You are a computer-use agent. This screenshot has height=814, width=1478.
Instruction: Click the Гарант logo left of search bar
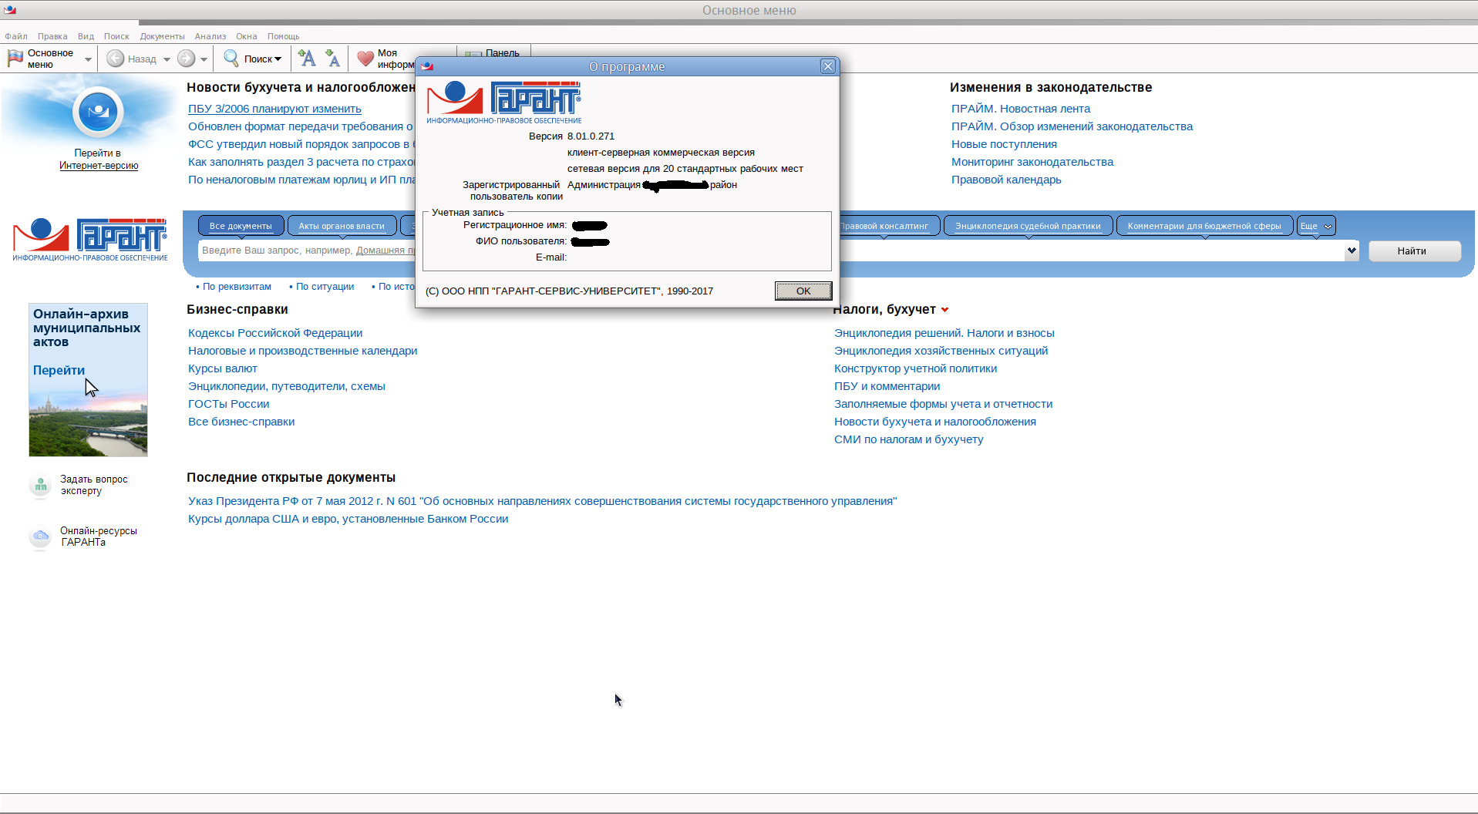[x=89, y=240]
